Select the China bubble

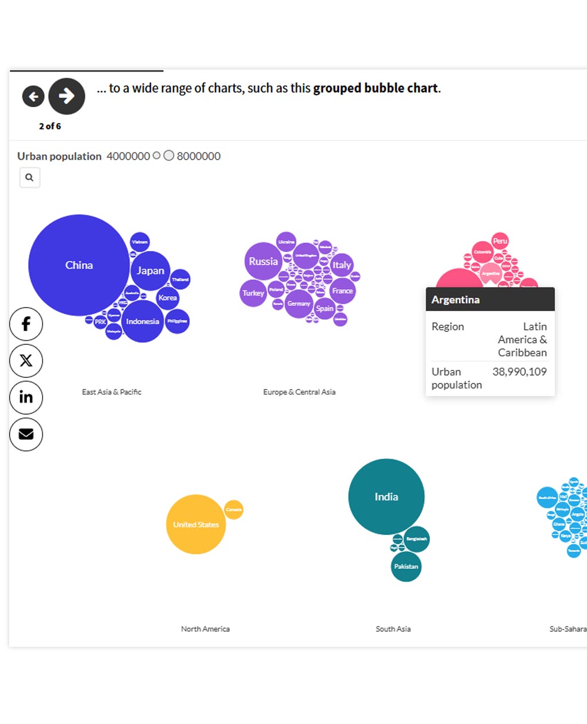click(79, 265)
